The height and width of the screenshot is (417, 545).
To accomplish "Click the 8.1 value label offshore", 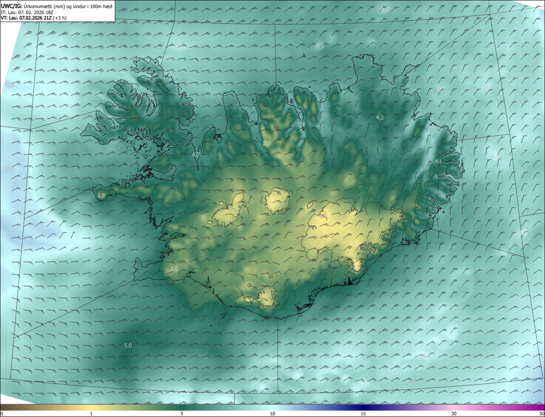I will [x=320, y=46].
